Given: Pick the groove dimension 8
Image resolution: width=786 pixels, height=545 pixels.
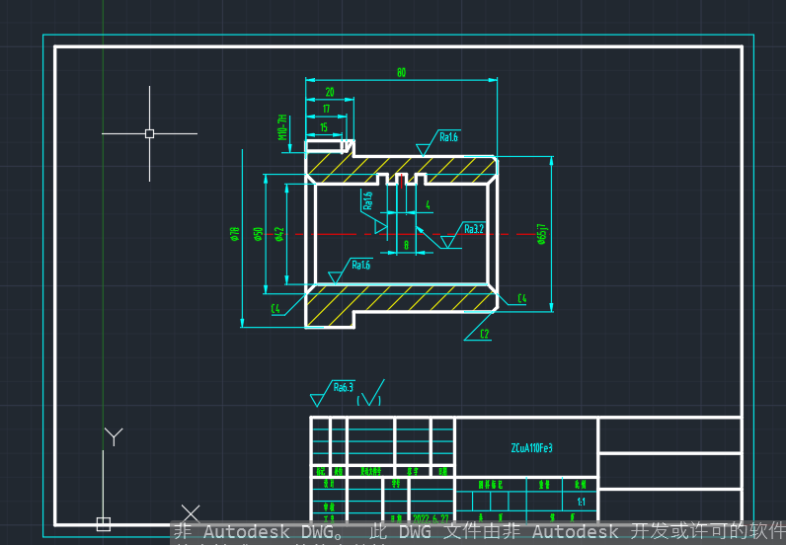Looking at the screenshot, I should click(406, 245).
